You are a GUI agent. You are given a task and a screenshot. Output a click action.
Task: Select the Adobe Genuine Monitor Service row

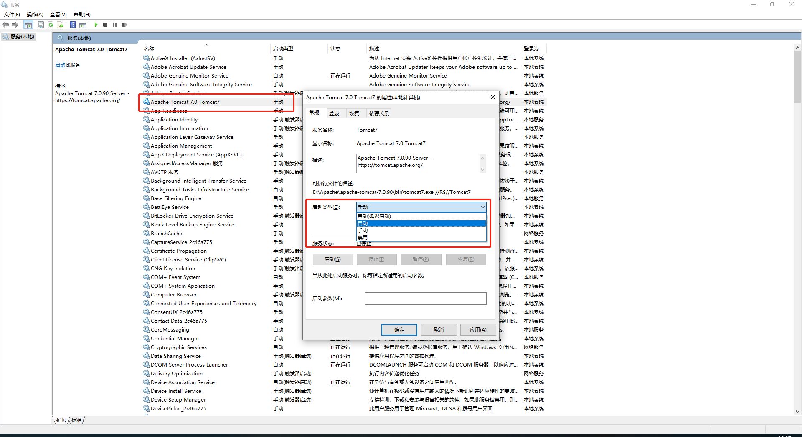tap(344, 75)
